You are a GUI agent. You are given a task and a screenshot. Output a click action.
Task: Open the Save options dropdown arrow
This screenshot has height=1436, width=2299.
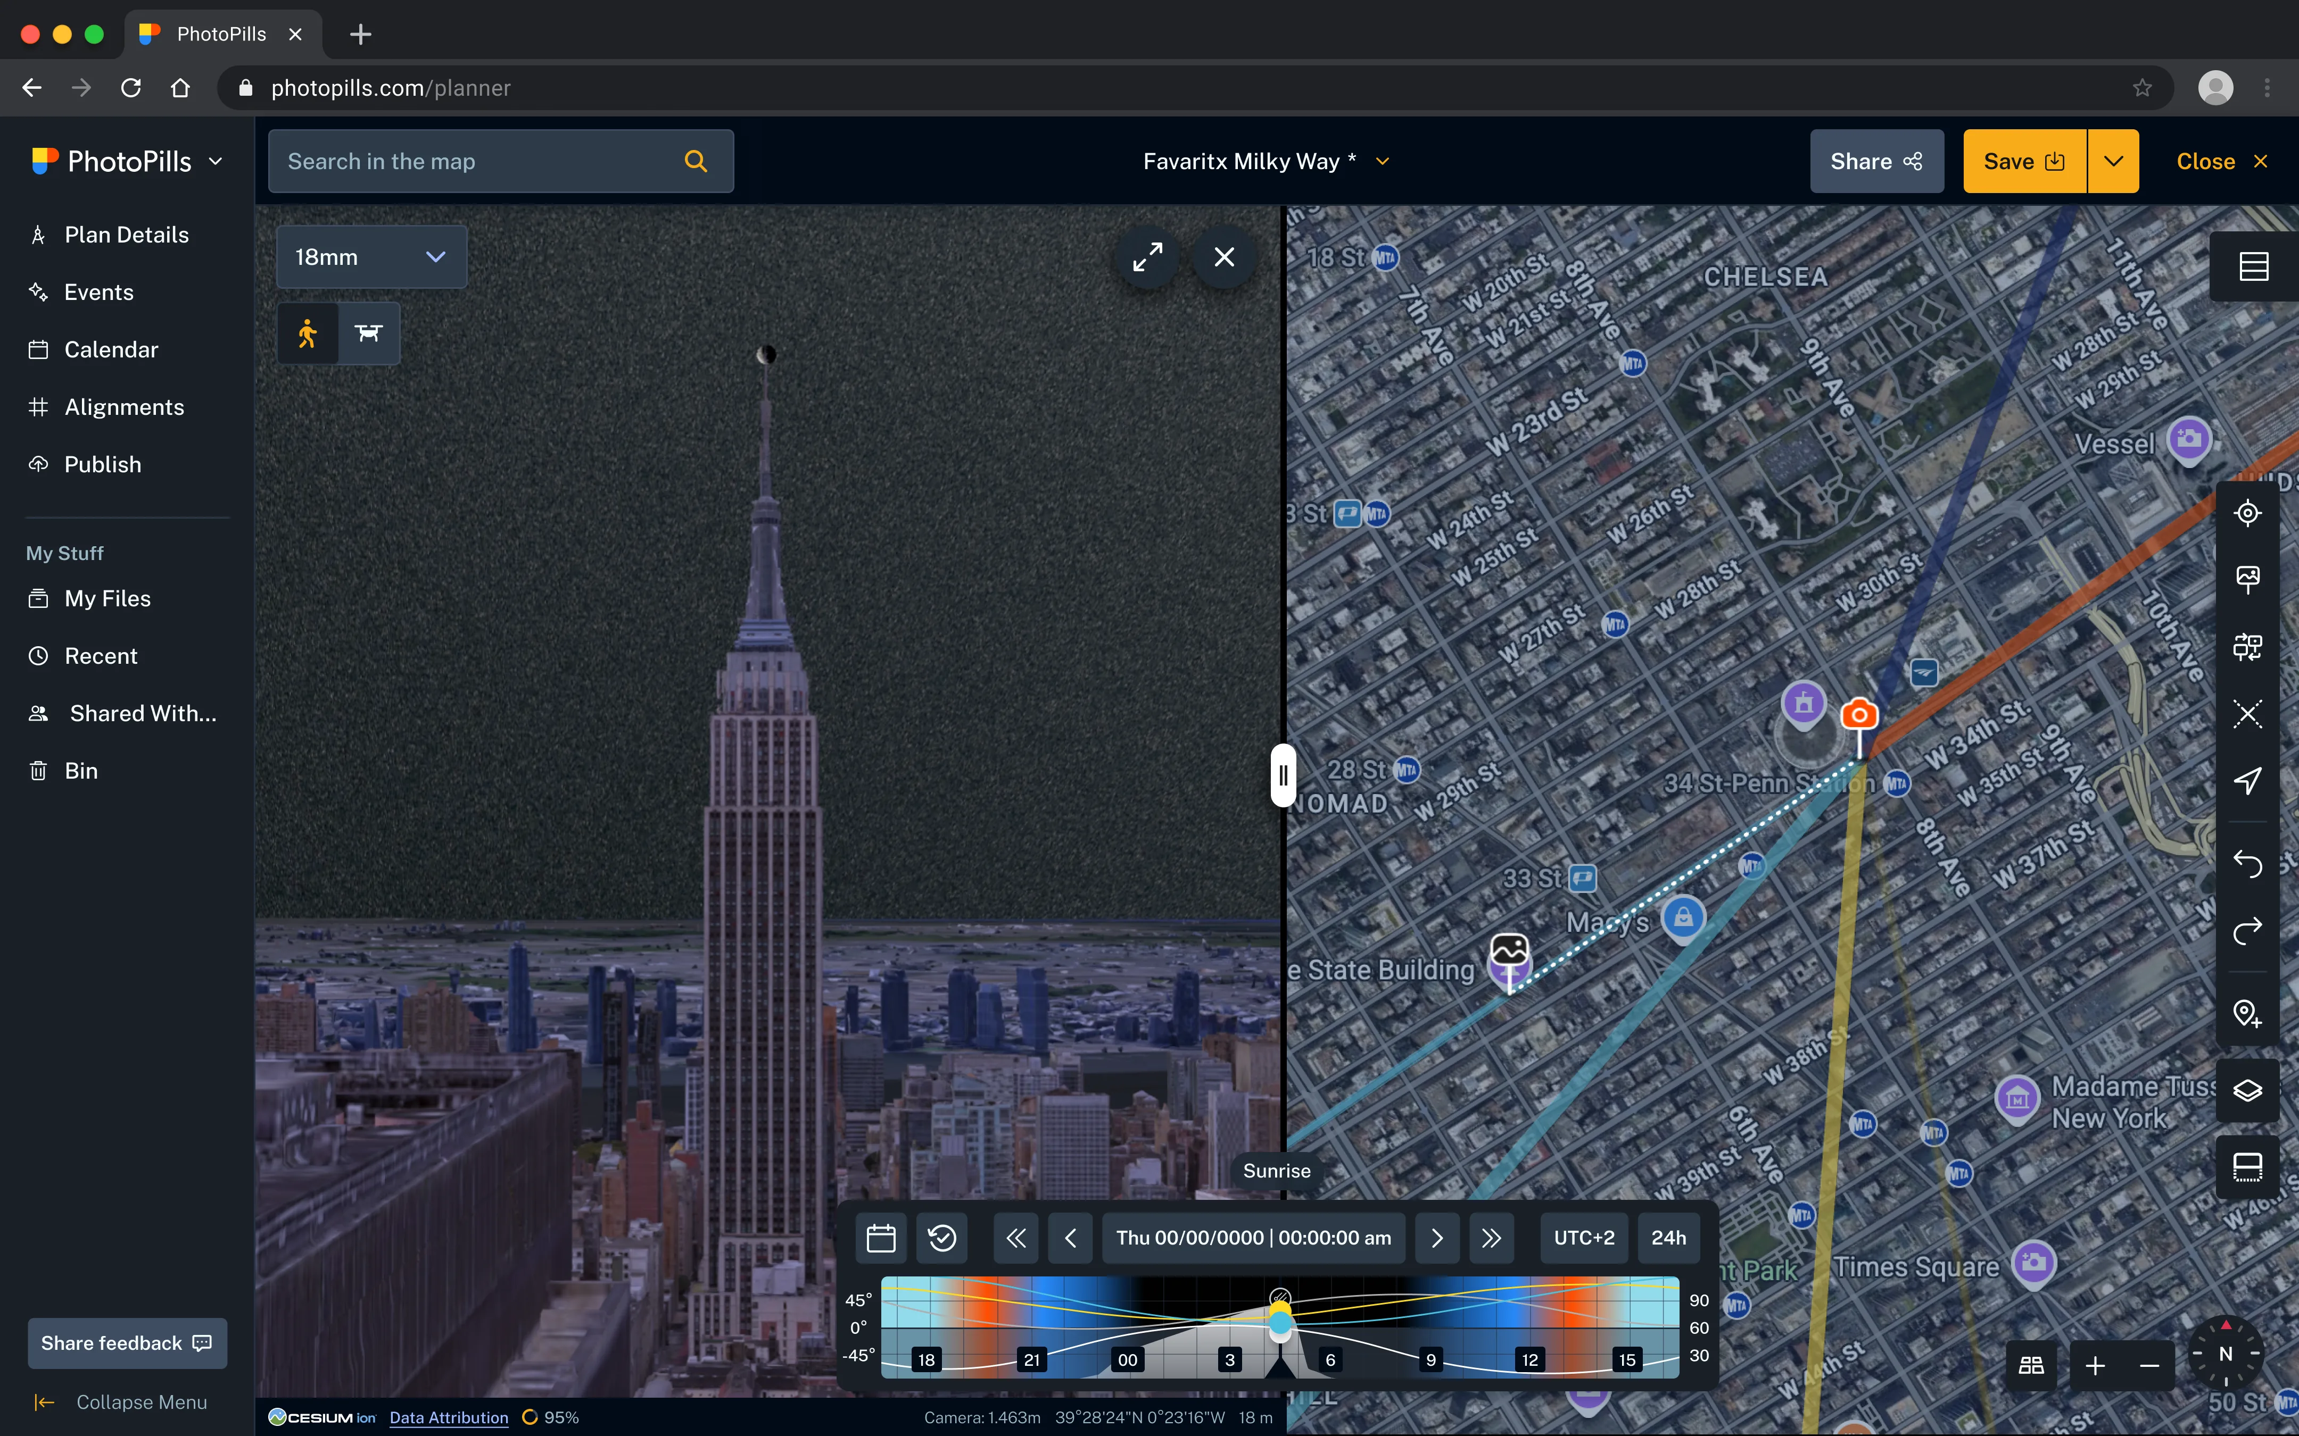[2114, 162]
